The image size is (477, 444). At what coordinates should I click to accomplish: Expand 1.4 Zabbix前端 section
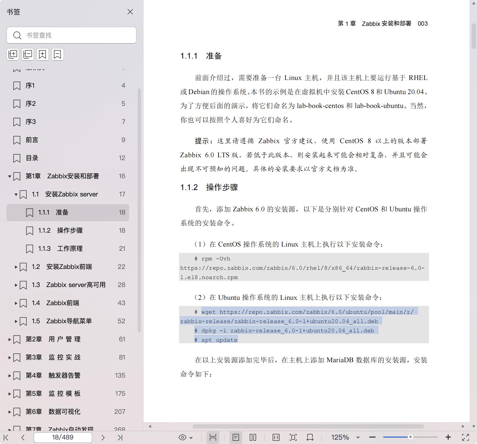click(x=16, y=303)
